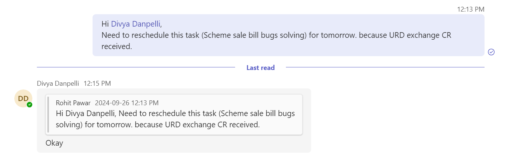This screenshot has width=512, height=155.
Task: Click quoted line starting with solving) for tomorrow
Action: click(158, 125)
